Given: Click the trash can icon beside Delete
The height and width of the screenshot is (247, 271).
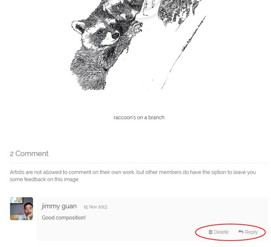Looking at the screenshot, I should coord(210,232).
